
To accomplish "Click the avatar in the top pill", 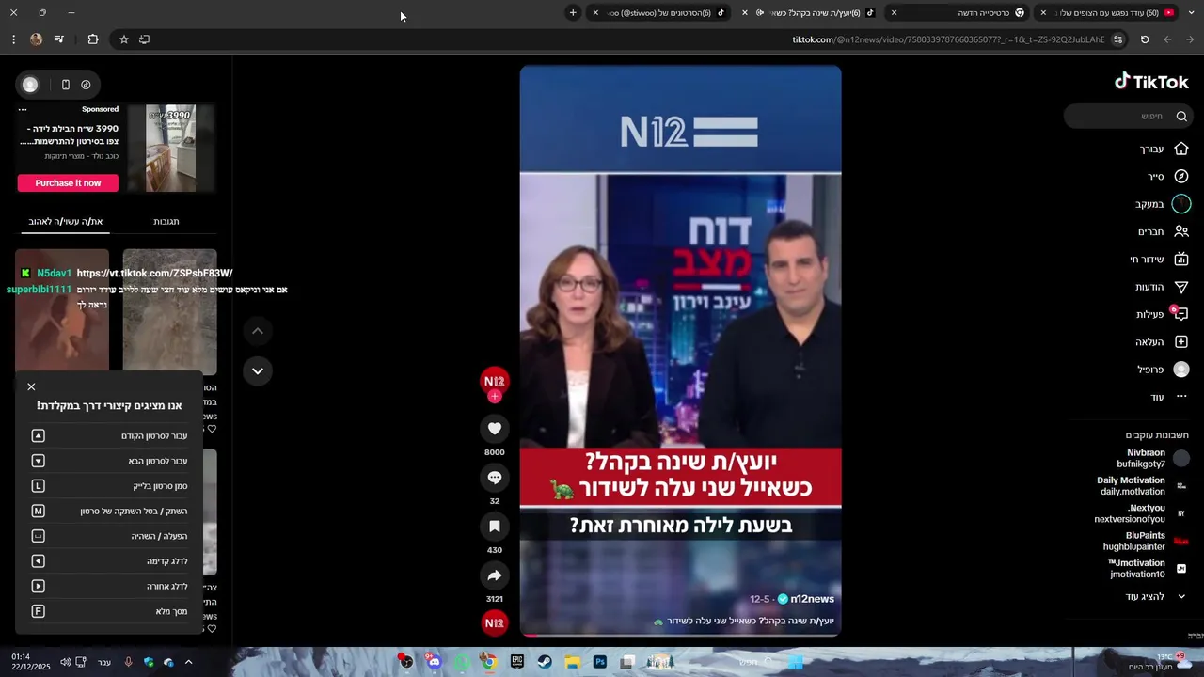I will (x=30, y=85).
